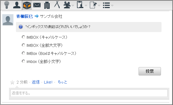Click the blue question mark icon
The height and width of the screenshot is (105, 173).
point(21,27)
